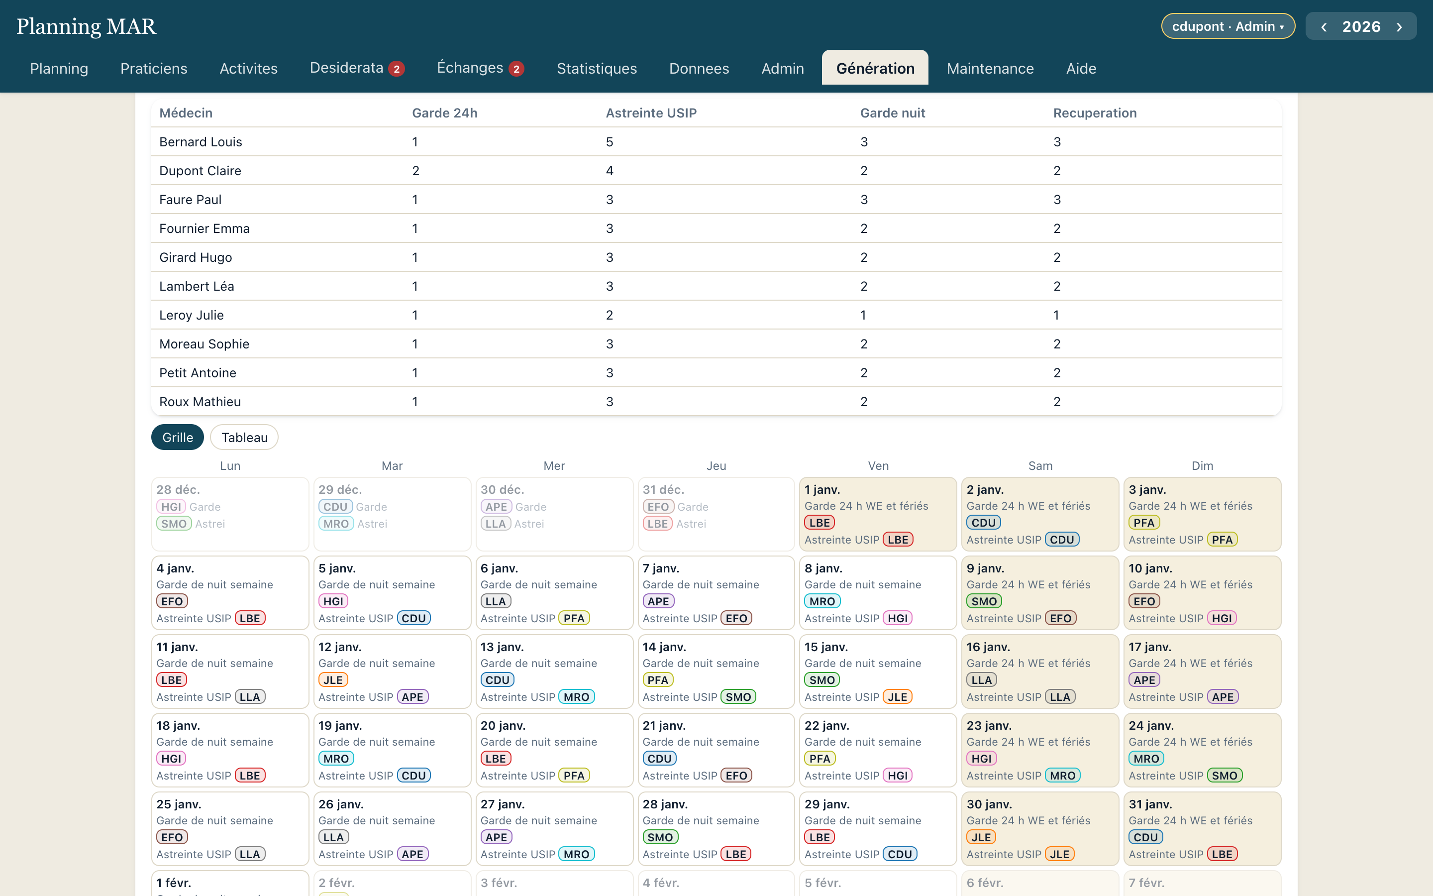Click MRO astreinte badge on 13 janv.

(576, 697)
